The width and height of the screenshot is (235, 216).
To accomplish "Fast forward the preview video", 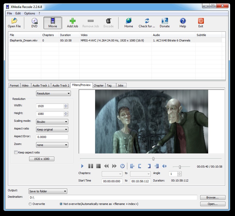I will click(x=114, y=166).
